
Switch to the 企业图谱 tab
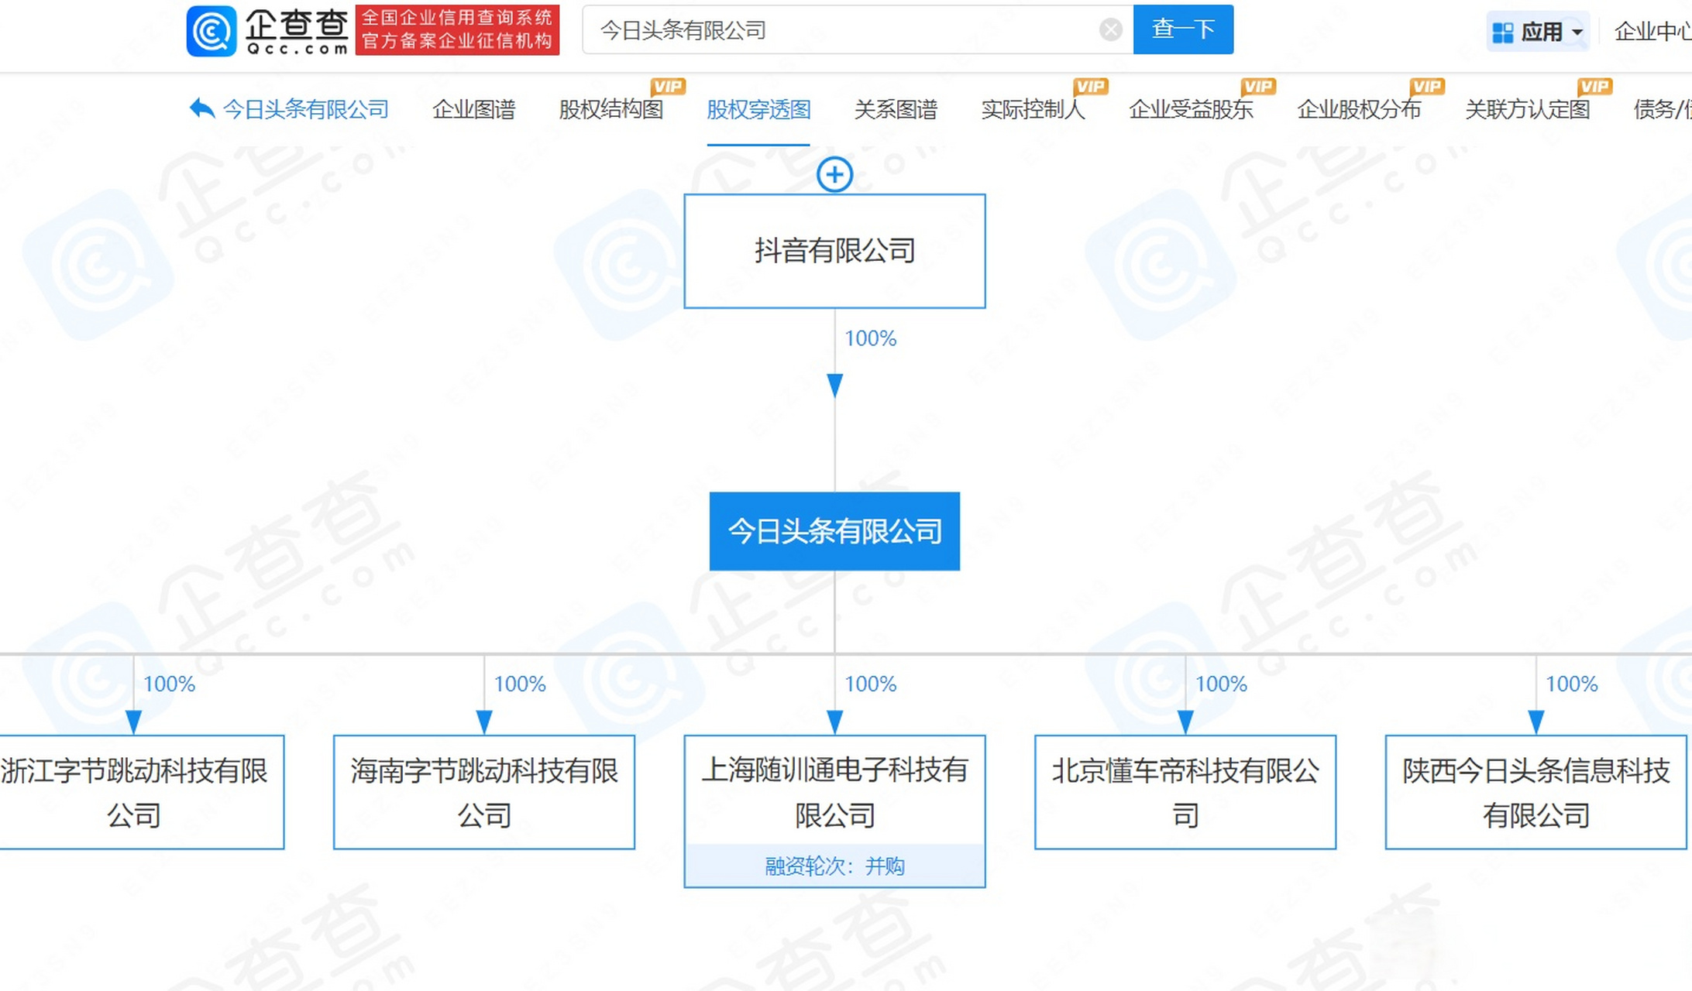pos(473,109)
